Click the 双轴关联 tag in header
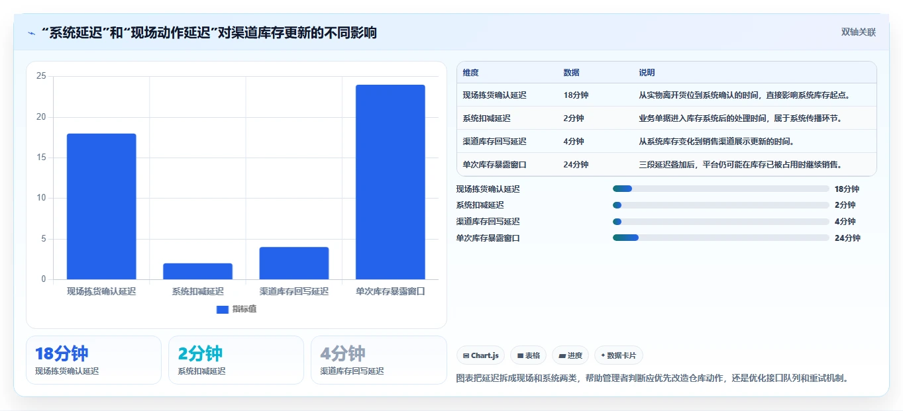The height and width of the screenshot is (411, 903). (859, 32)
